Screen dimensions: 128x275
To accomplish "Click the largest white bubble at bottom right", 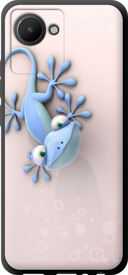I will point(109,227).
